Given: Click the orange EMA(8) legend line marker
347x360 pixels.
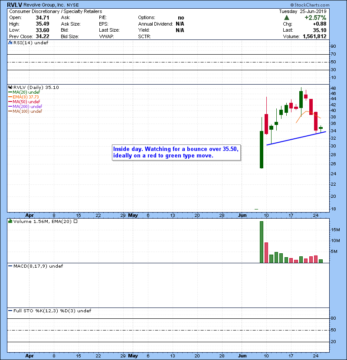Looking at the screenshot, I should pos(10,97).
